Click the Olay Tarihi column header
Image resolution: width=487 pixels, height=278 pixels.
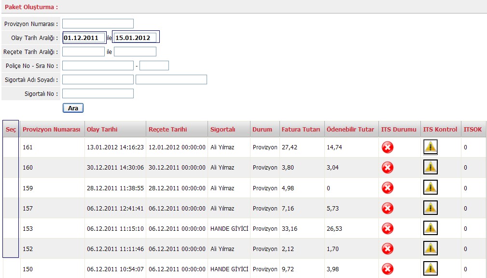(102, 129)
